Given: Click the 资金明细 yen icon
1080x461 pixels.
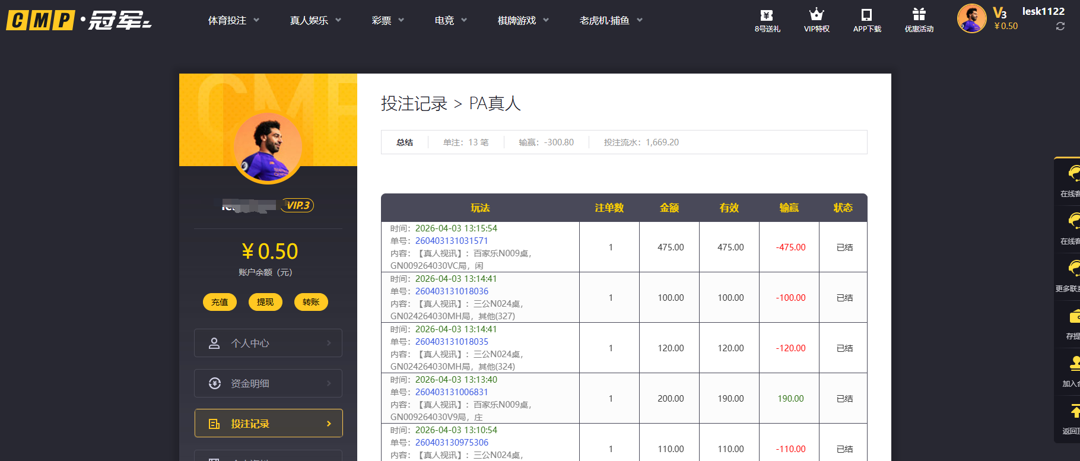Looking at the screenshot, I should click(215, 383).
